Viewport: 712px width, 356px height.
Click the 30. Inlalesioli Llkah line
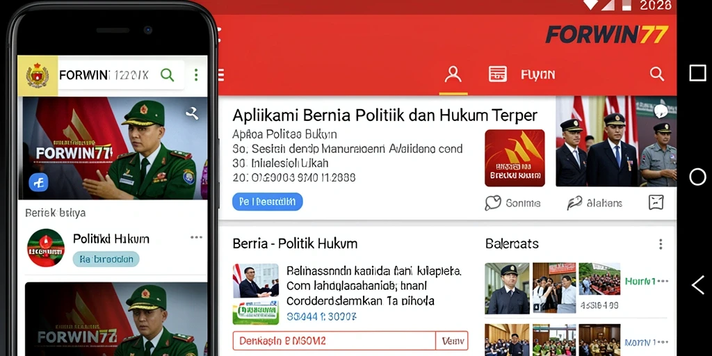pos(280,163)
